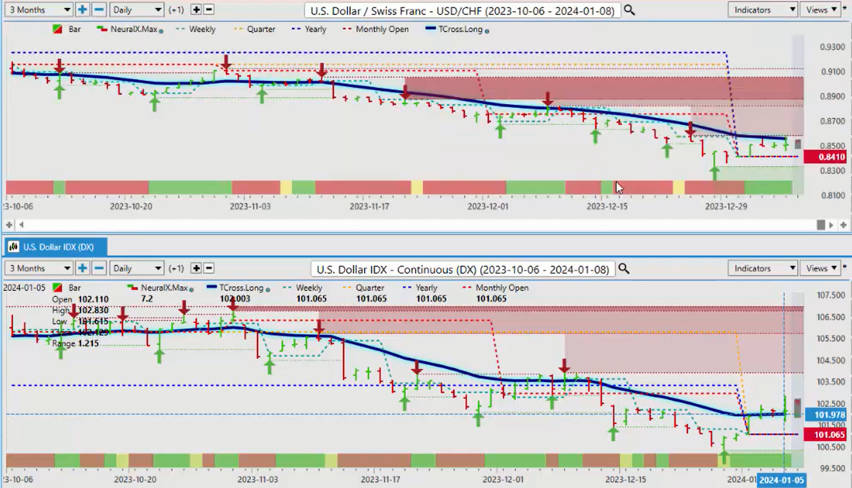Open the 3 Months range dropdown on USD/CHF chart

point(39,10)
